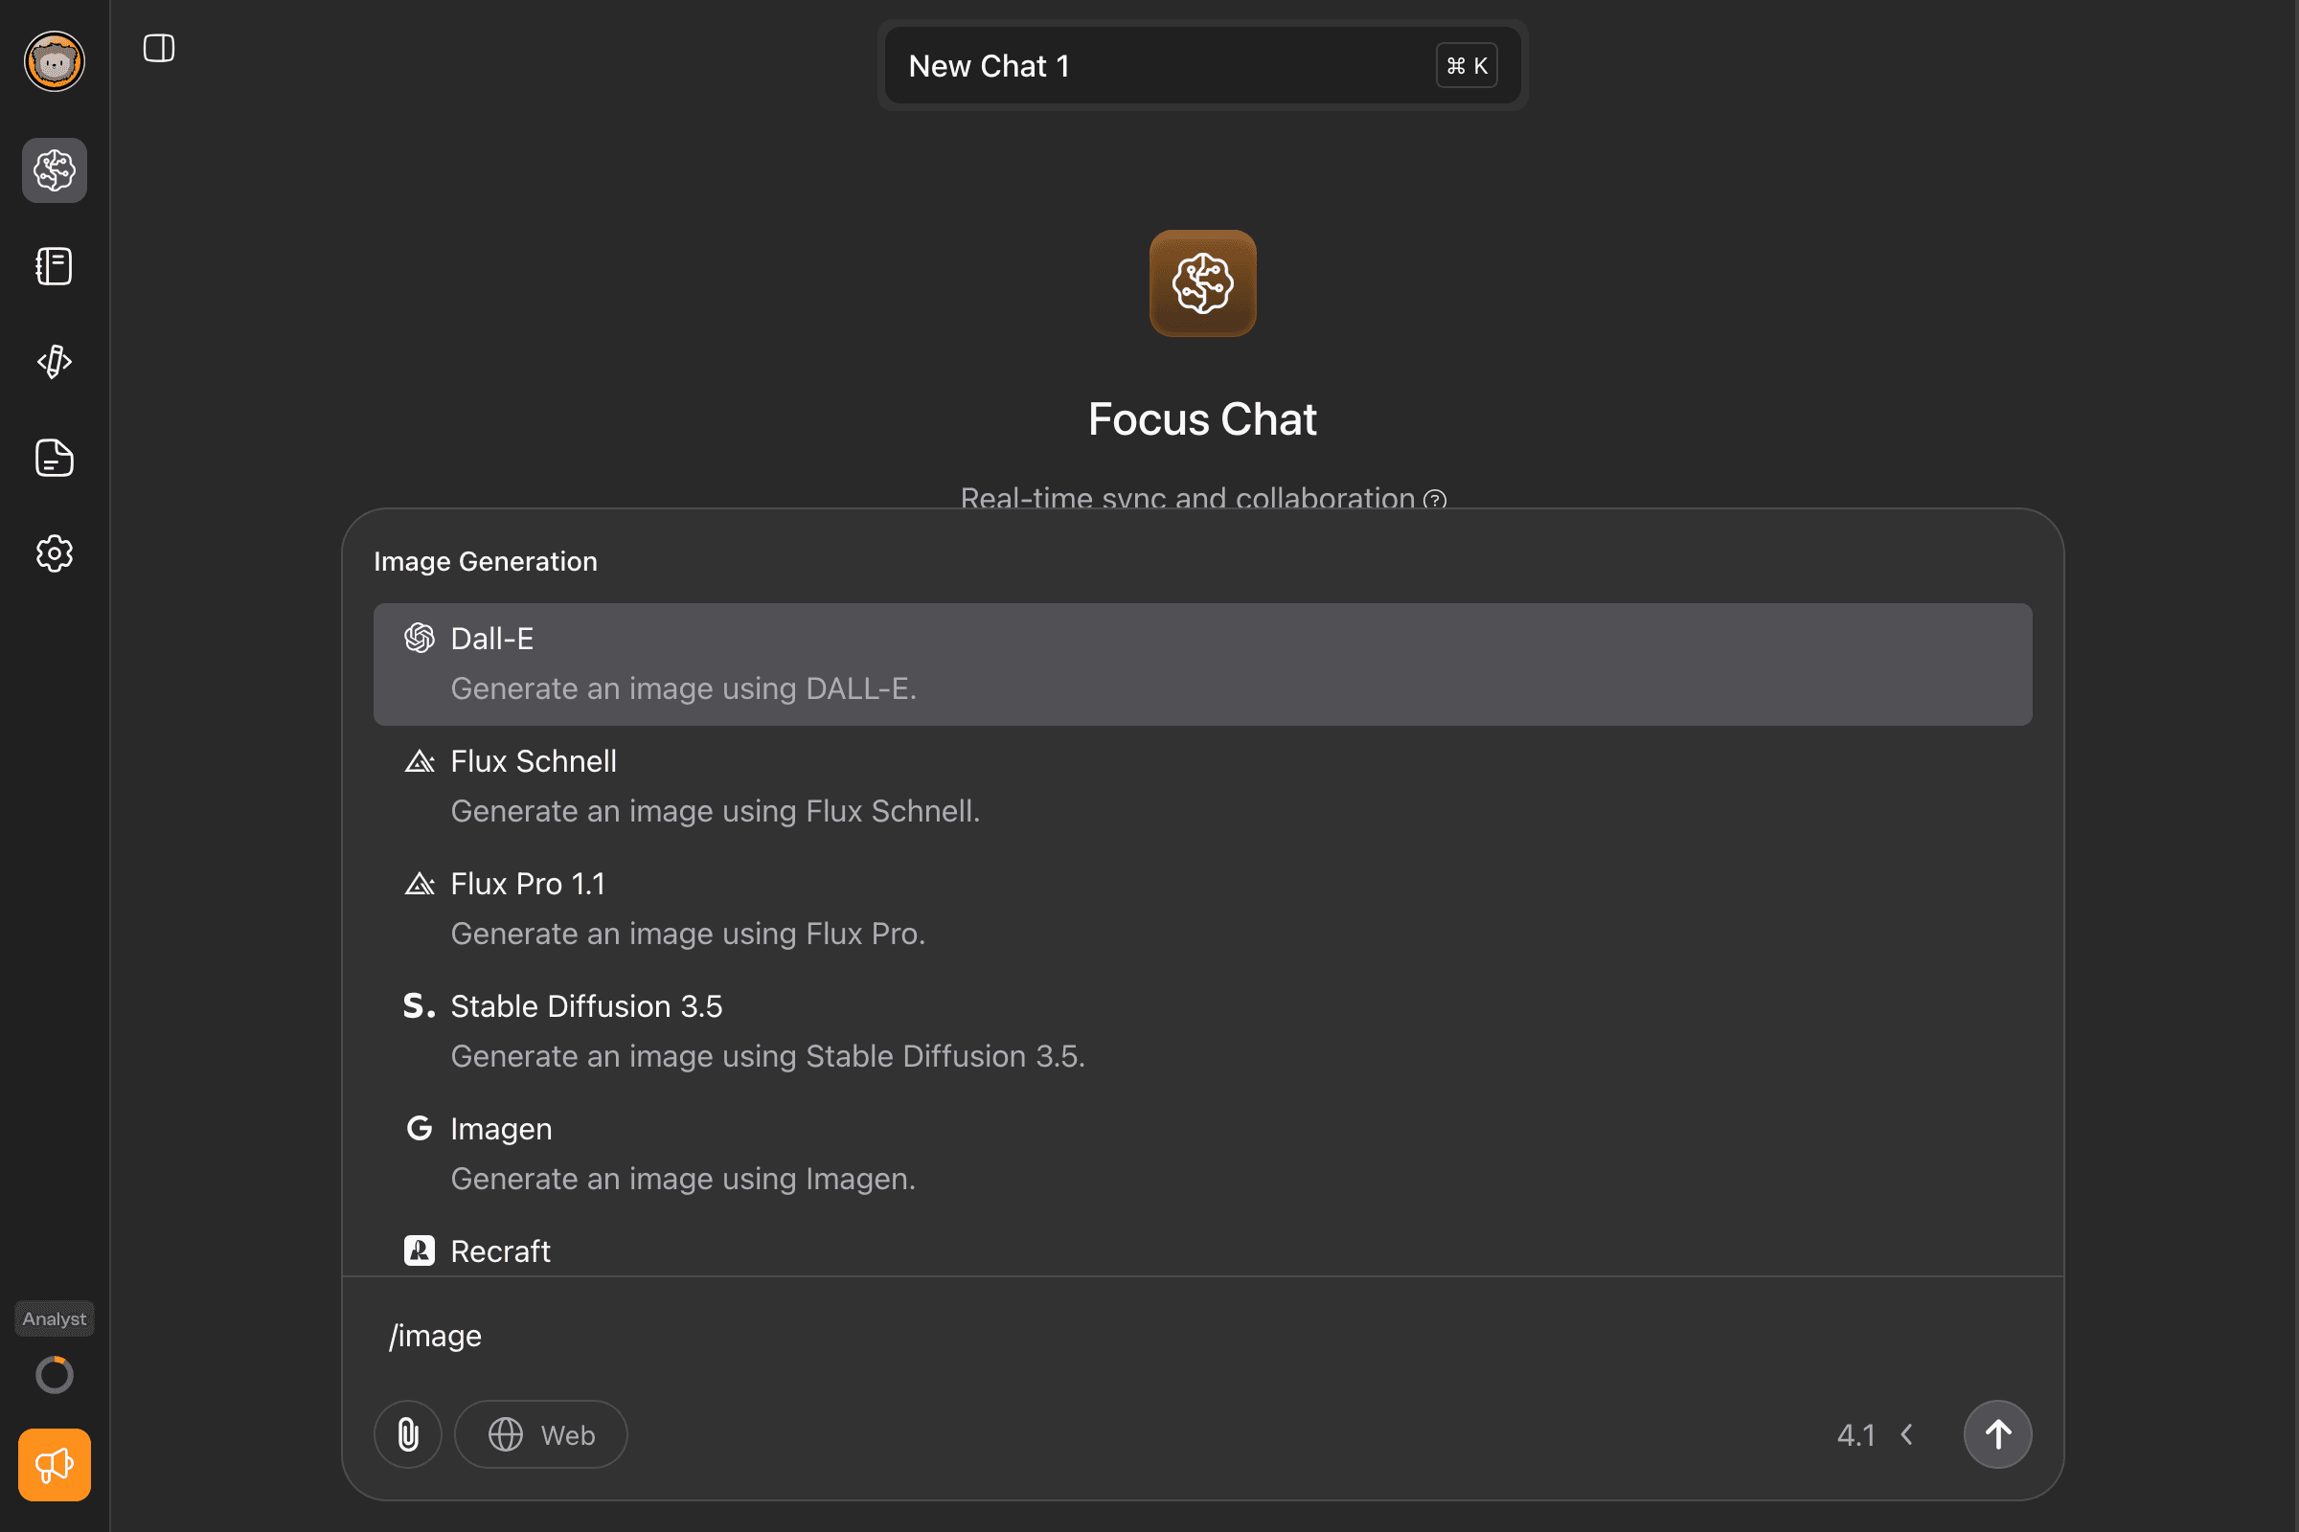This screenshot has width=2299, height=1532.
Task: Open settings gear in sidebar
Action: (x=55, y=553)
